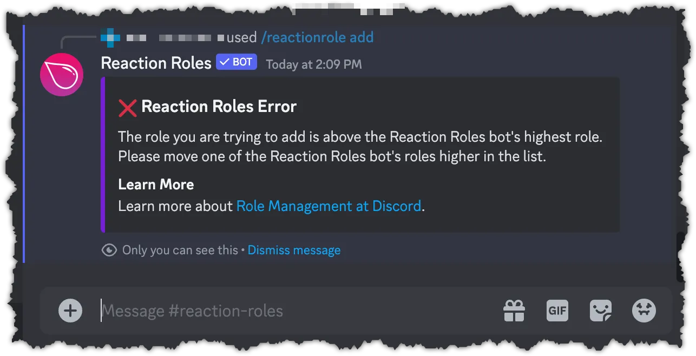Open the GIF picker
This screenshot has width=696, height=356.
[557, 311]
